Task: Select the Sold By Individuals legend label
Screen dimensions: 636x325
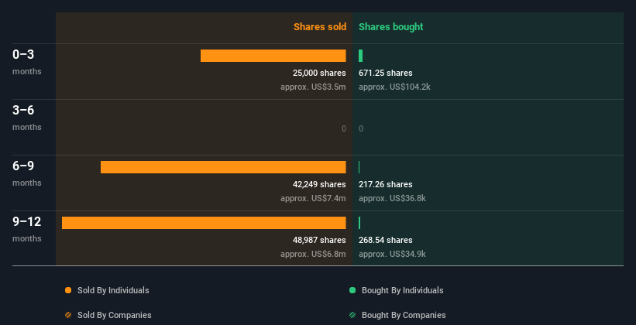Action: click(x=113, y=290)
